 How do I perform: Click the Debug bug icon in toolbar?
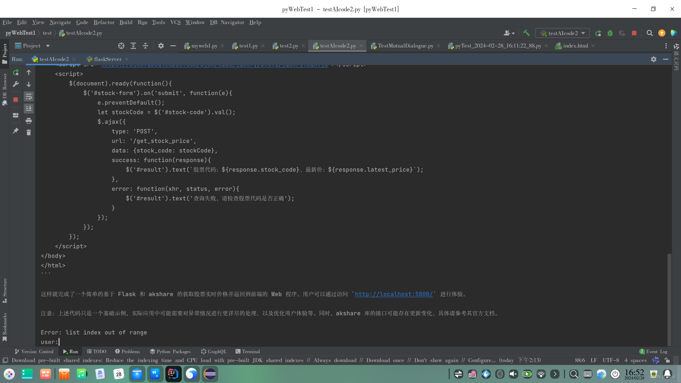[610, 33]
